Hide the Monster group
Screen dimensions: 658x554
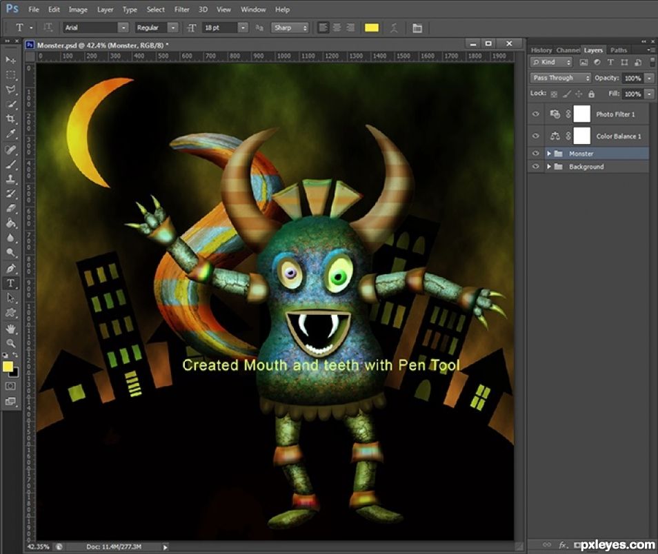pos(535,154)
